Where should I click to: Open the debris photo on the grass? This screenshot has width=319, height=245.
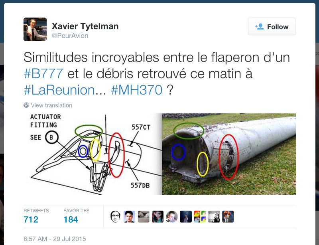229,154
